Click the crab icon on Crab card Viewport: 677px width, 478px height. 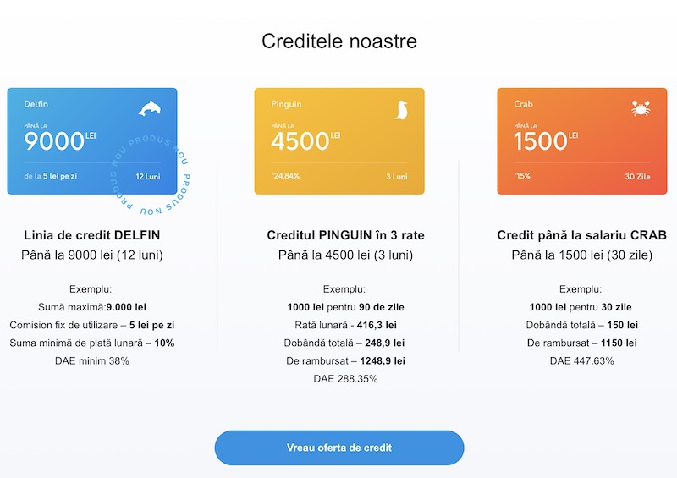click(641, 108)
